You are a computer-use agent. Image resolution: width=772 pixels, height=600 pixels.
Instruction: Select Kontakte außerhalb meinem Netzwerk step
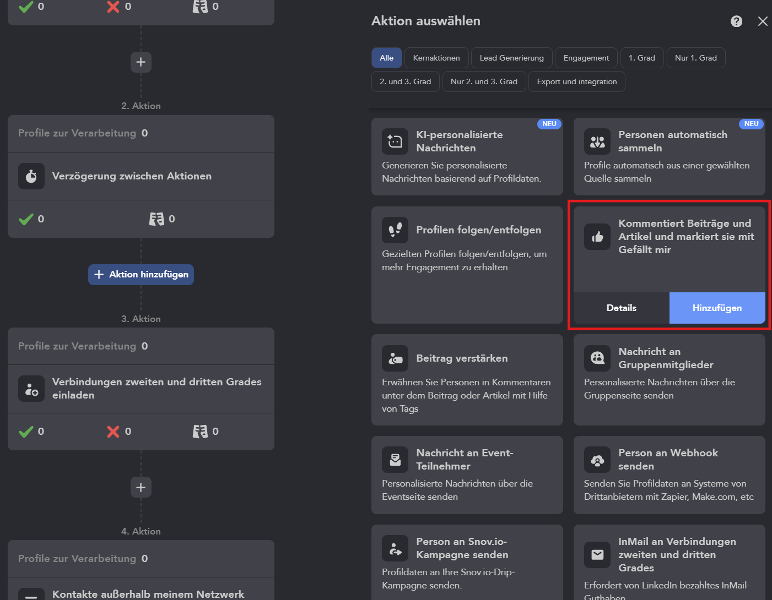pyautogui.click(x=141, y=589)
